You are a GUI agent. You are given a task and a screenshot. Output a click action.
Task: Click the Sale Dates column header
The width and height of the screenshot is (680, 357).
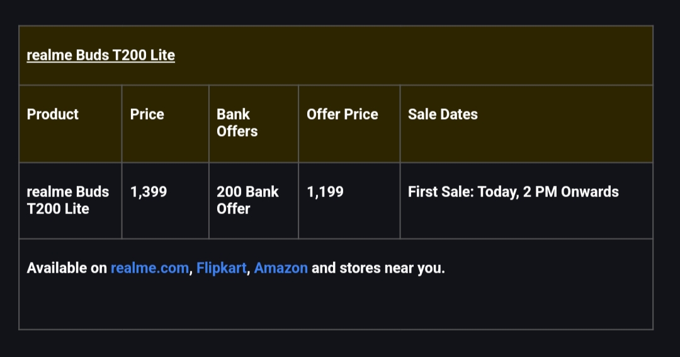[443, 115]
